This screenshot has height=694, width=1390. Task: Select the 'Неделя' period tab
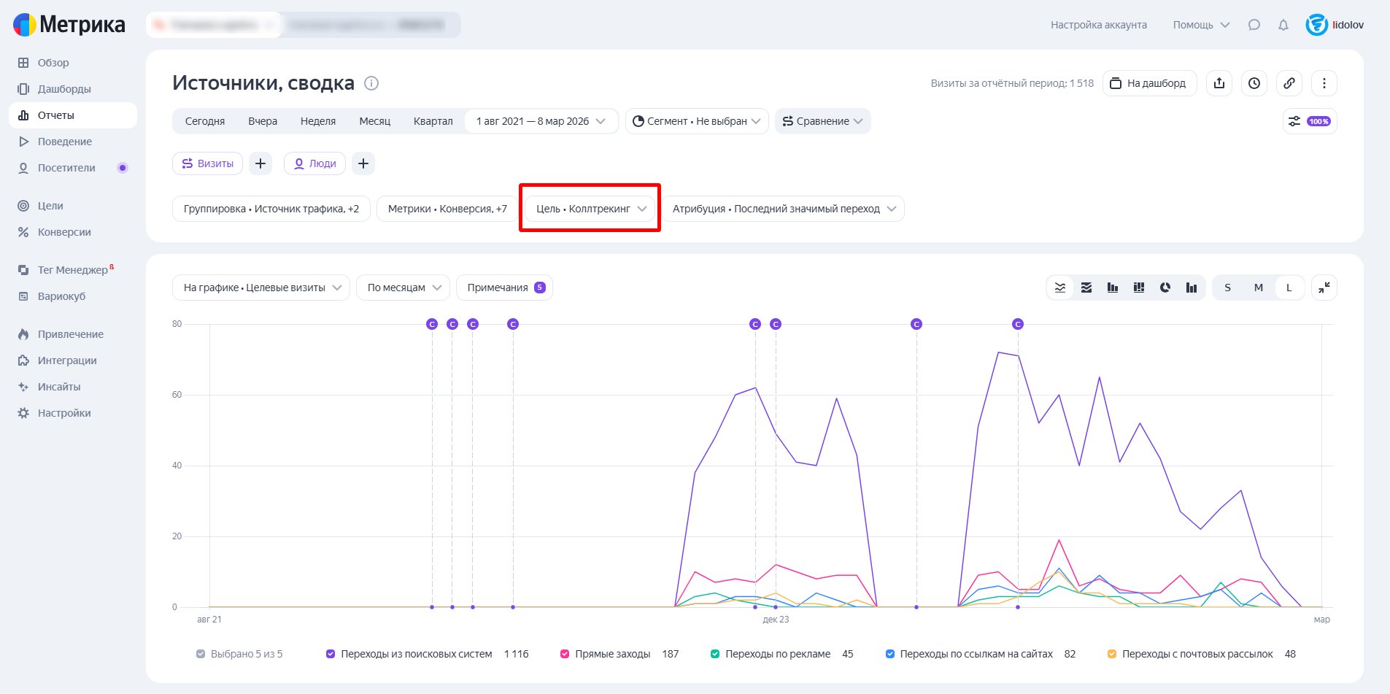click(318, 121)
